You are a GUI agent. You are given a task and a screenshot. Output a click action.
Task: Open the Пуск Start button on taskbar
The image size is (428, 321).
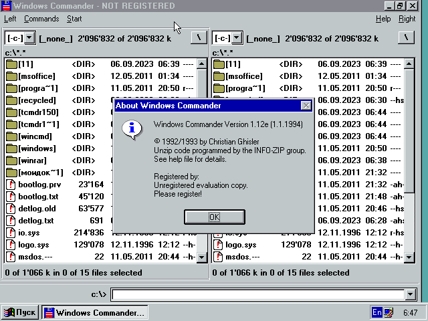pyautogui.click(x=20, y=312)
